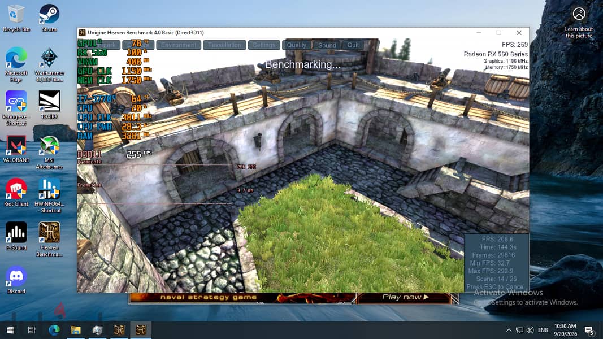Click the Heaven Benchmark window title bar icon

click(x=82, y=33)
